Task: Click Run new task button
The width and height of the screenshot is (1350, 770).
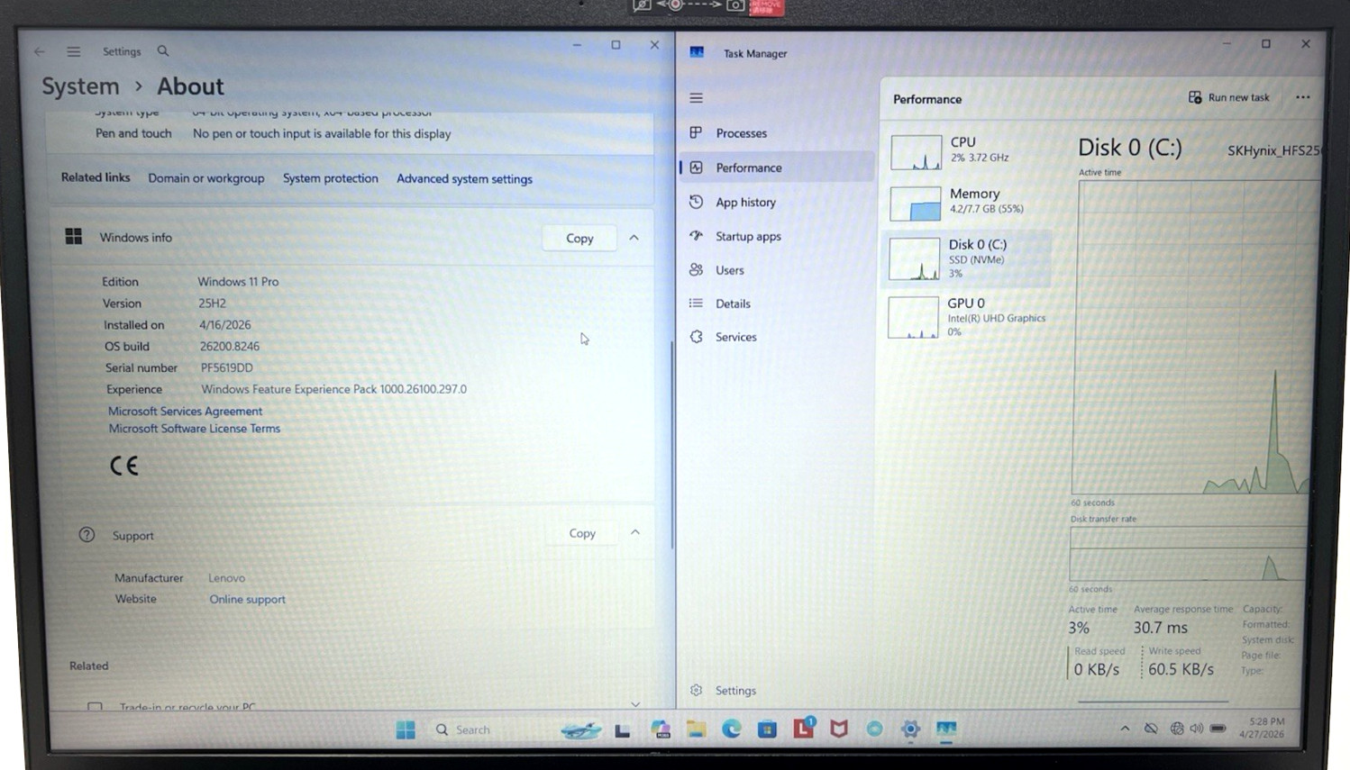Action: [1228, 97]
